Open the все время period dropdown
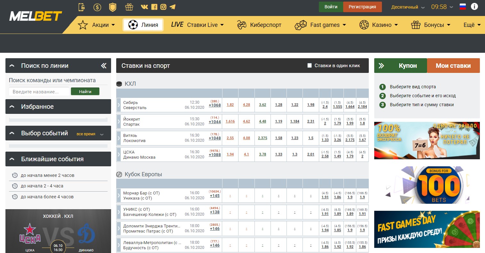The height and width of the screenshot is (253, 485). [x=90, y=134]
